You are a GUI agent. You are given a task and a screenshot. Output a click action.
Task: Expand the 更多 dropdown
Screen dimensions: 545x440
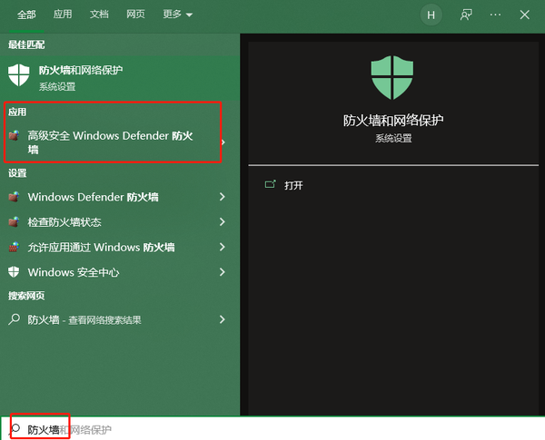coord(177,15)
